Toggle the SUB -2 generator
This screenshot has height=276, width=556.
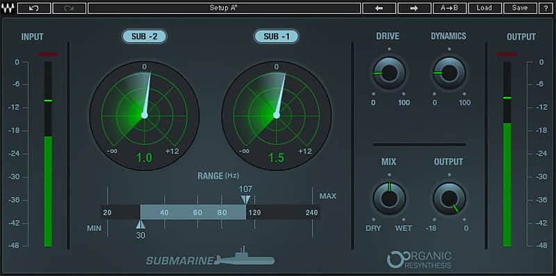click(x=145, y=37)
